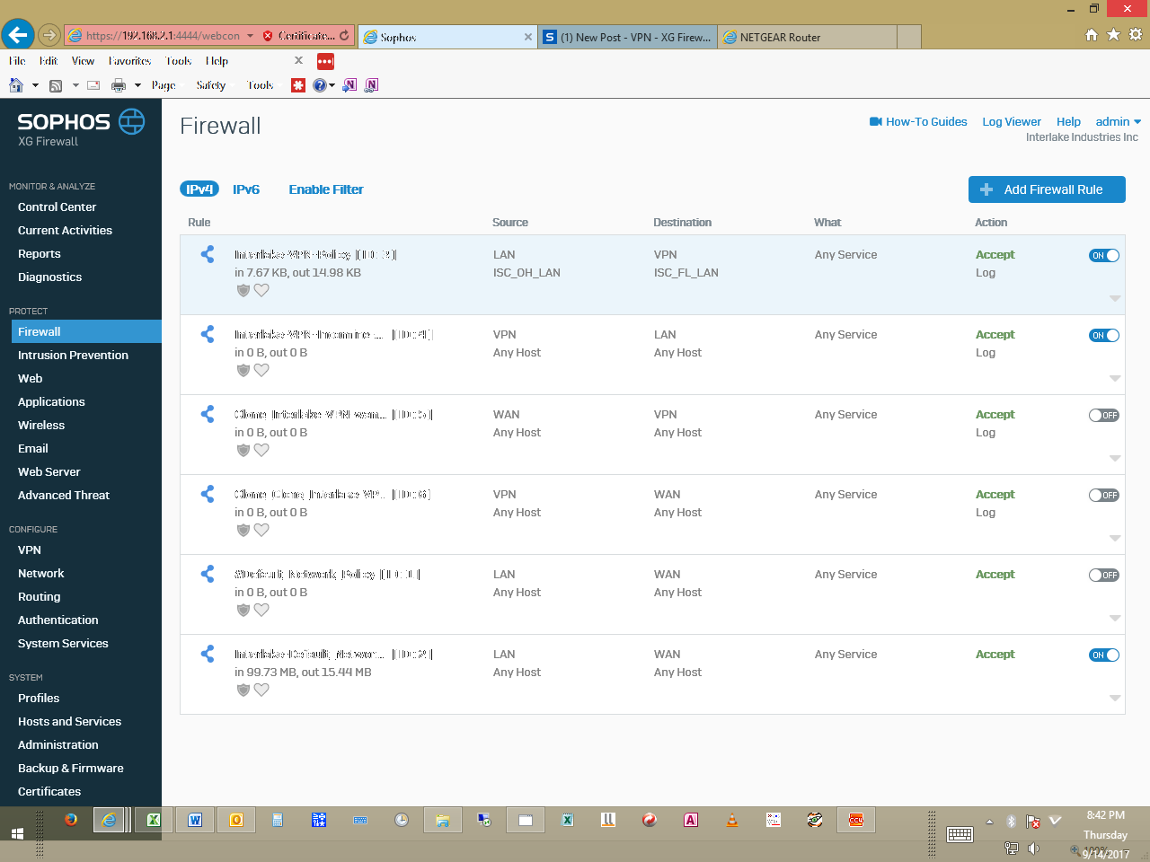Screen dimensions: 1150x862
Task: Click rule-type icon of rule ID 1
Action: 208,574
